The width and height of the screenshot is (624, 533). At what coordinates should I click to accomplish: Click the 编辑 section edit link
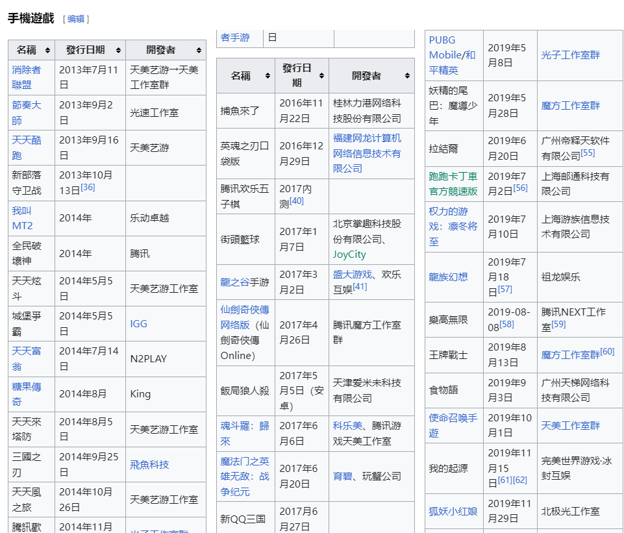75,19
